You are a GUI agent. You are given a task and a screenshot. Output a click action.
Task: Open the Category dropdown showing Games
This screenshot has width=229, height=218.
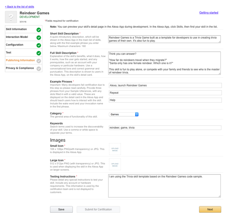pos(124,114)
